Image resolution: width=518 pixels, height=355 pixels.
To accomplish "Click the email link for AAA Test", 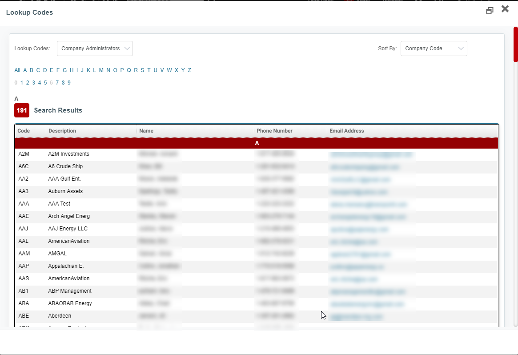I will 368,205.
